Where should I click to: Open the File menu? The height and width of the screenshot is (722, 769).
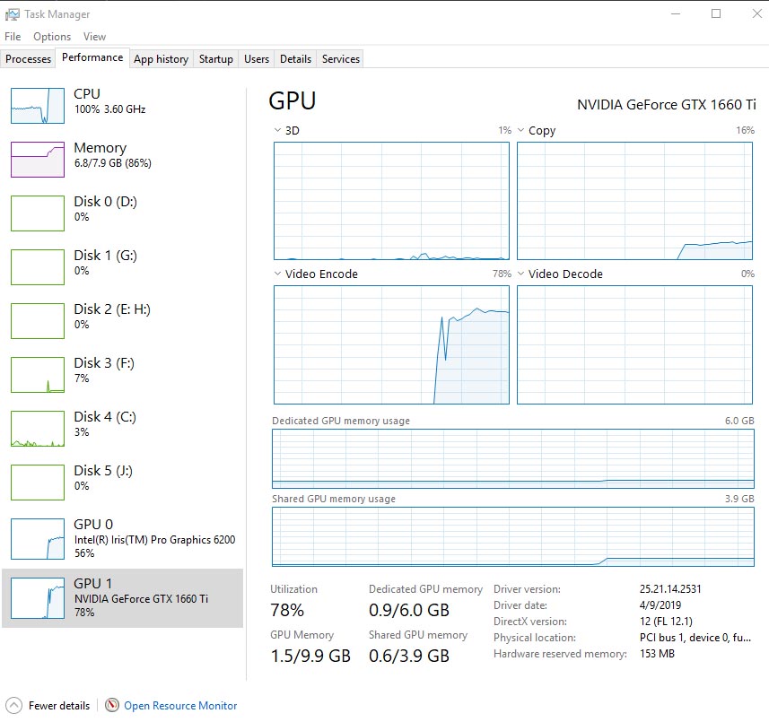pyautogui.click(x=13, y=37)
